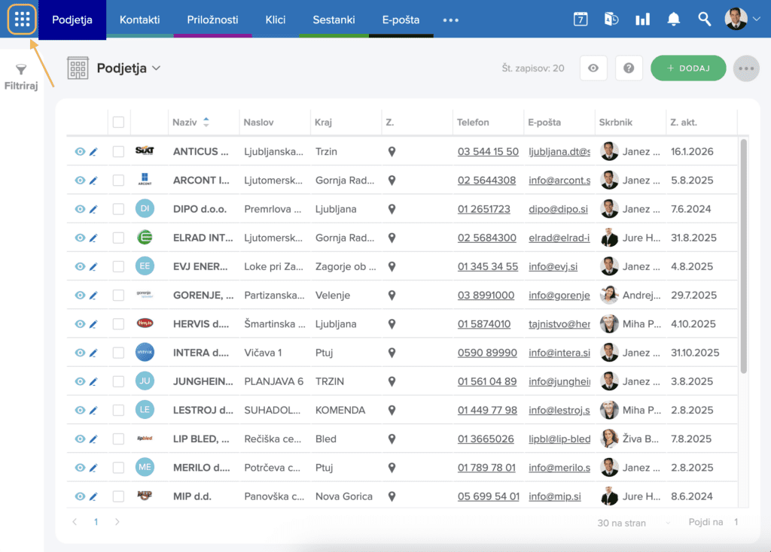Open the app grid launcher icon
This screenshot has width=771, height=552.
tap(22, 20)
